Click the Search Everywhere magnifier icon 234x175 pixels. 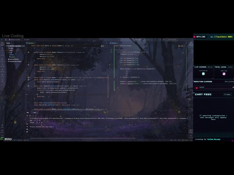click(160, 40)
